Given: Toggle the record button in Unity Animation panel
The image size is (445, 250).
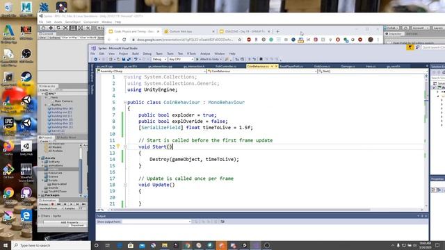Looking at the screenshot, I should coord(52,204).
